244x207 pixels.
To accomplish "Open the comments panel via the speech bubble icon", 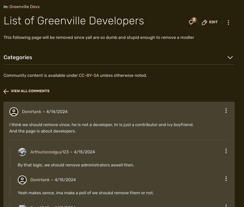I will (x=191, y=22).
